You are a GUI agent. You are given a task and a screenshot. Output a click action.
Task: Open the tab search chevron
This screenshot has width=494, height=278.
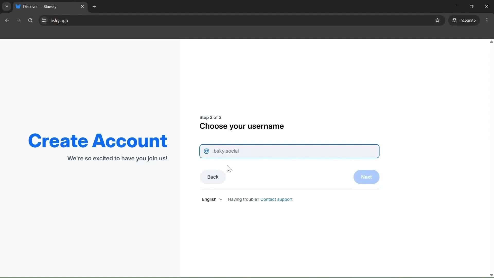(x=6, y=6)
